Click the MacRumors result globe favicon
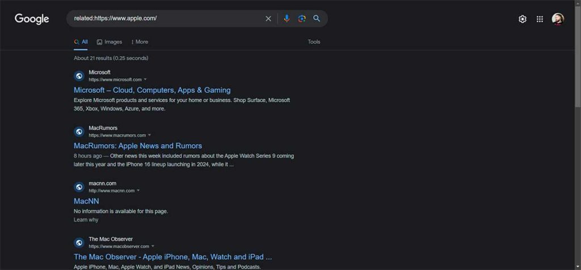Viewport: 581px width, 270px height. [x=79, y=132]
